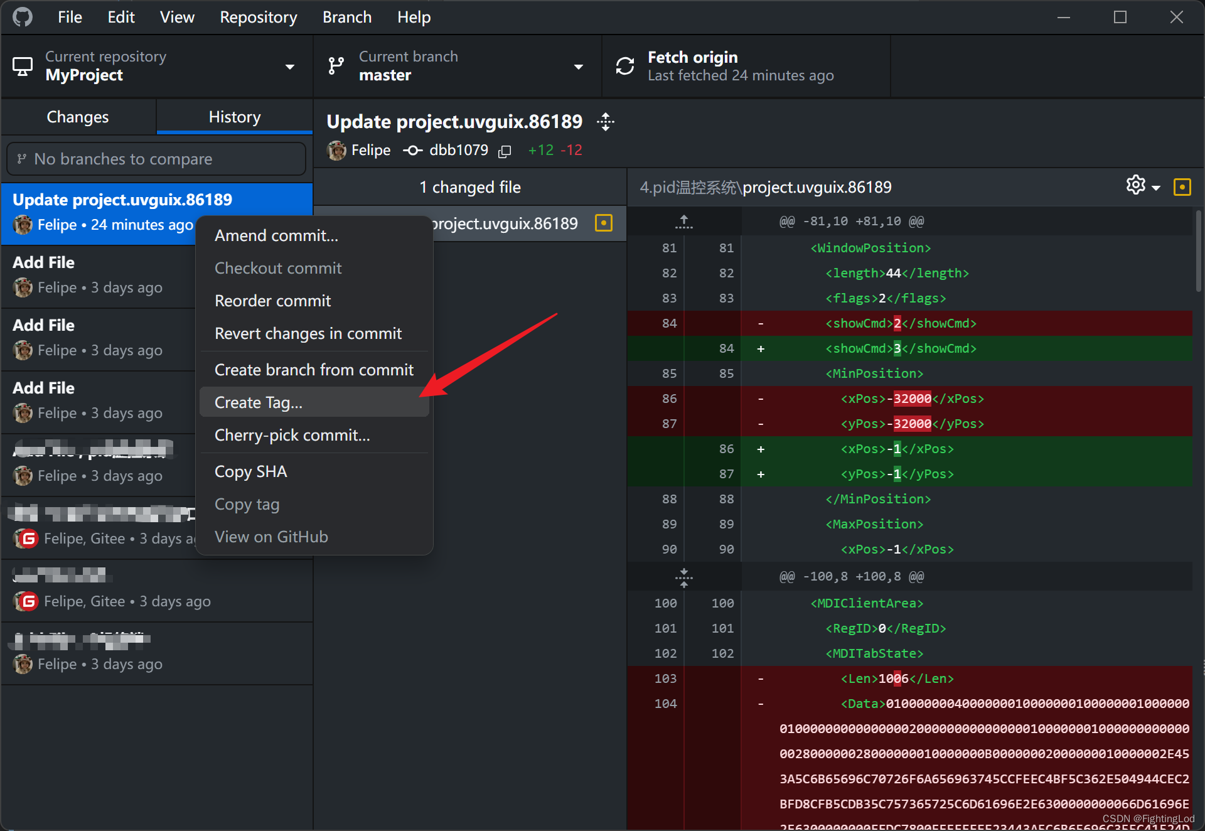Select Create branch from commit
Screen dimensions: 1205x831
(314, 370)
